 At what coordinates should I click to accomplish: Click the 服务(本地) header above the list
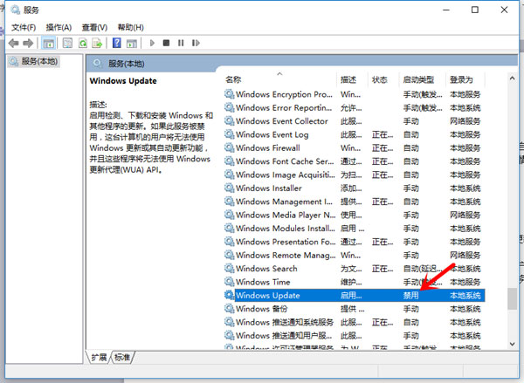(127, 64)
